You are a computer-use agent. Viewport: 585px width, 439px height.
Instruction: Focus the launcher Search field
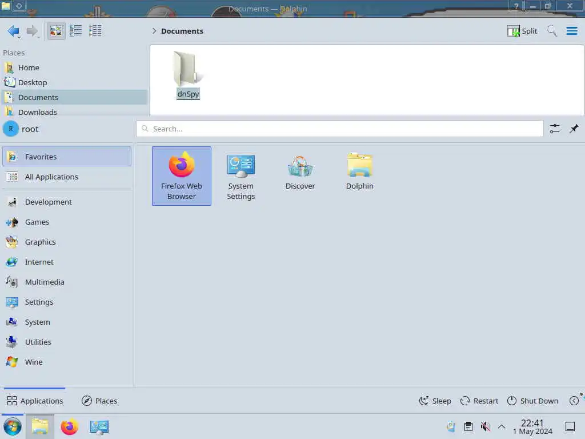339,129
